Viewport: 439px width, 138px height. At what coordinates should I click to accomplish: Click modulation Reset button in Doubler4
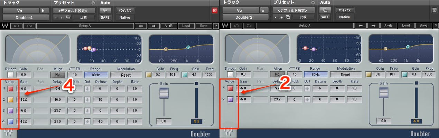pos(126,75)
